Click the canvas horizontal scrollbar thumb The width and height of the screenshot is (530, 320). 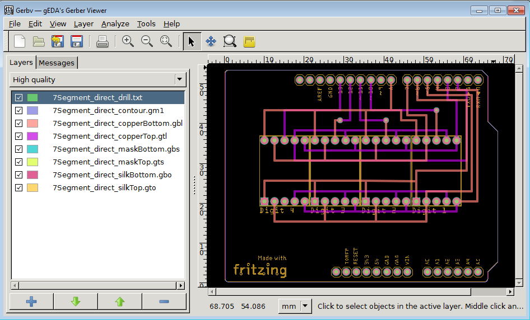[x=343, y=291]
